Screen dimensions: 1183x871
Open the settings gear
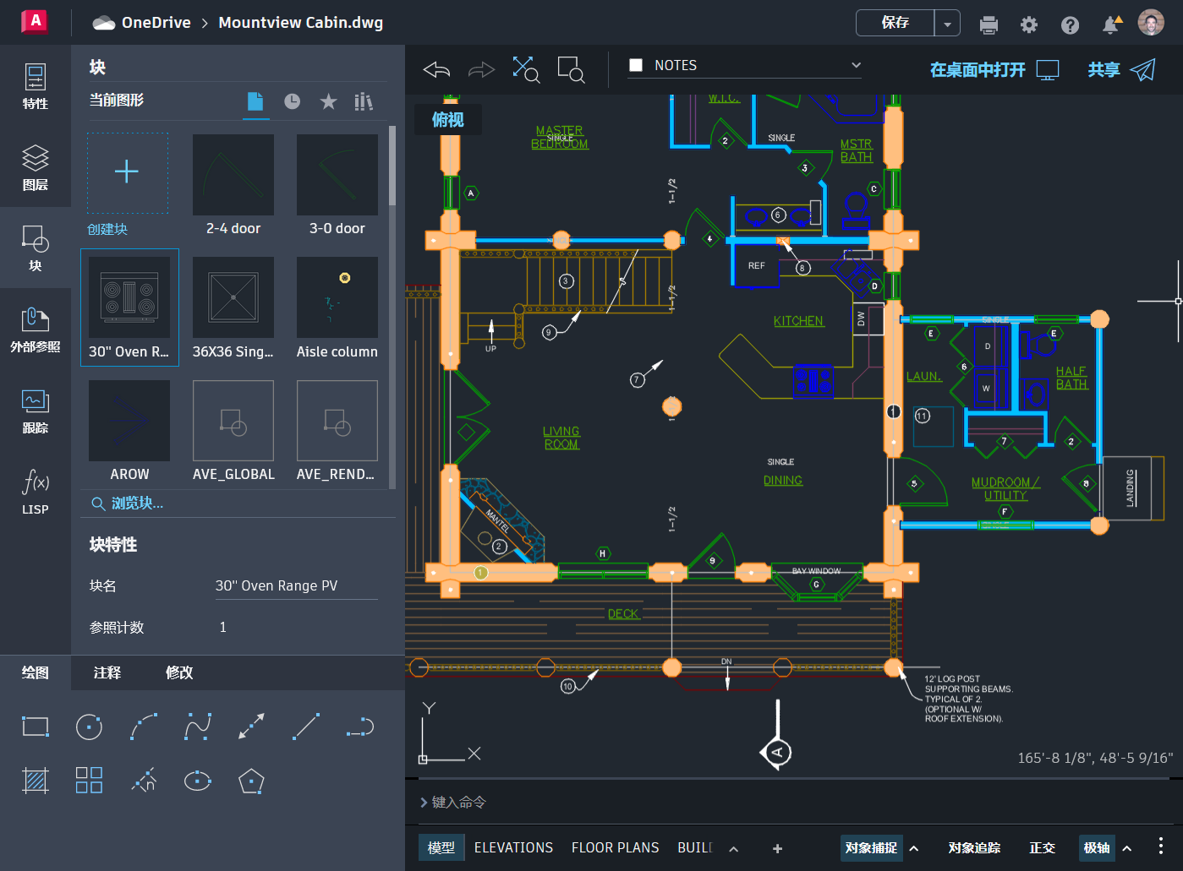(1029, 24)
